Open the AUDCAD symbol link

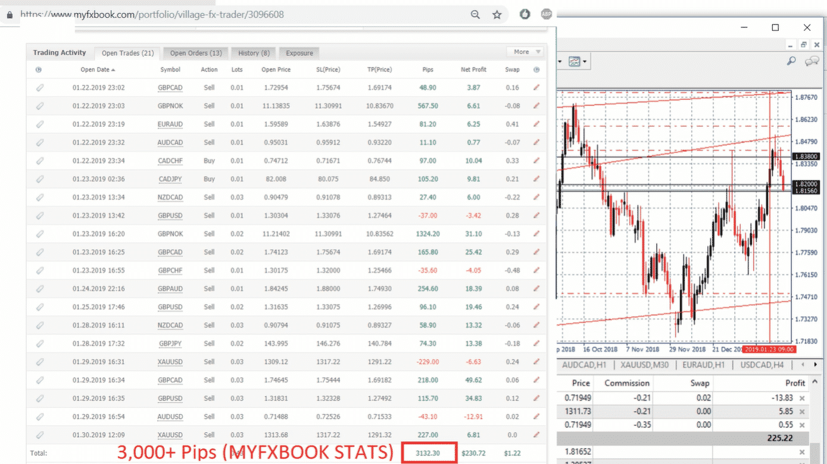(x=170, y=143)
